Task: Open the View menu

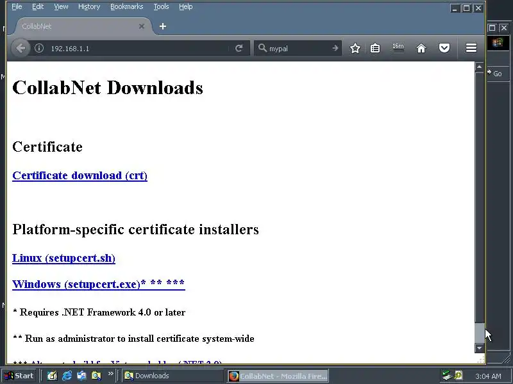Action: (x=61, y=6)
